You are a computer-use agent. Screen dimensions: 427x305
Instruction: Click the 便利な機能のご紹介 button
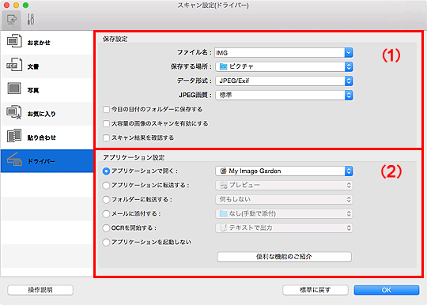click(x=284, y=257)
